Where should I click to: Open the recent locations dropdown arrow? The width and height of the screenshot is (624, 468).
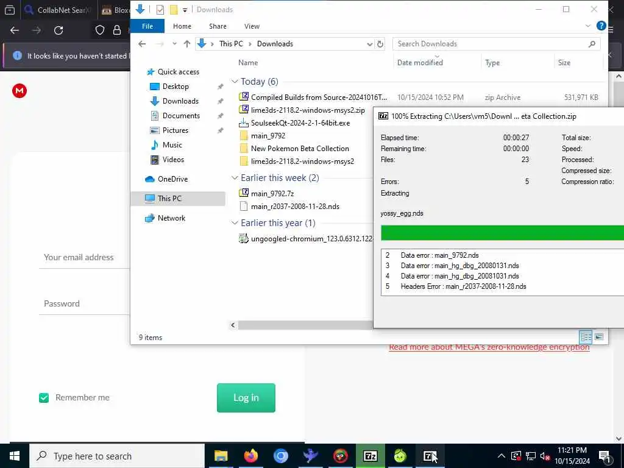point(174,44)
